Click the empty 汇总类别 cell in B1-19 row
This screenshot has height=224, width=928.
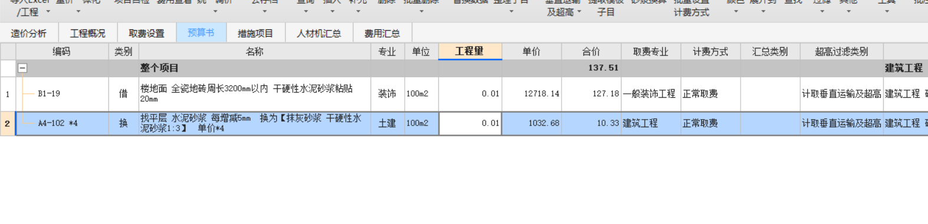(770, 94)
